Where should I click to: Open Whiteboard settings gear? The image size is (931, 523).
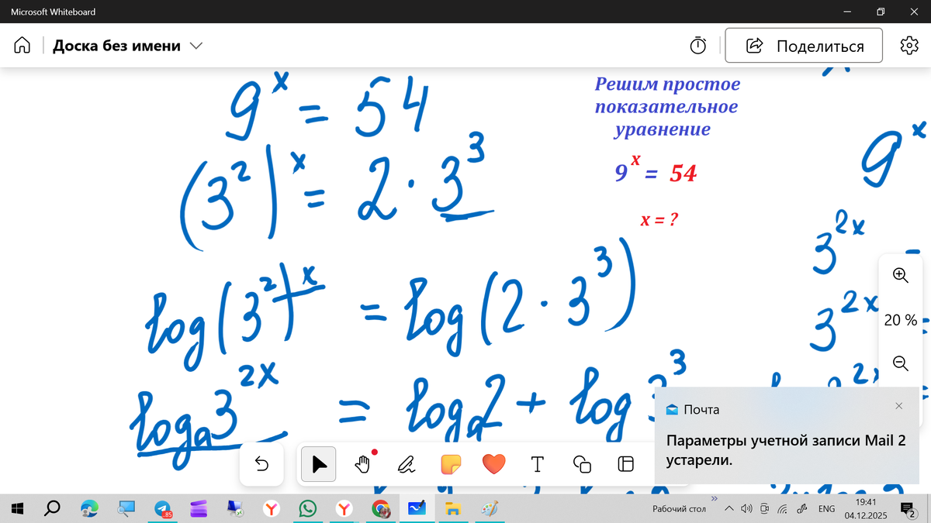coord(909,45)
